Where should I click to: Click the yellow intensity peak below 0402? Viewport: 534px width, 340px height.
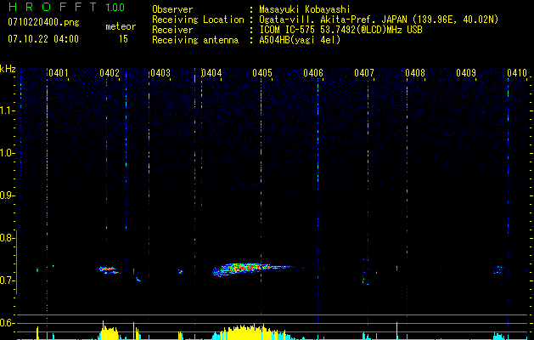pyautogui.click(x=109, y=331)
